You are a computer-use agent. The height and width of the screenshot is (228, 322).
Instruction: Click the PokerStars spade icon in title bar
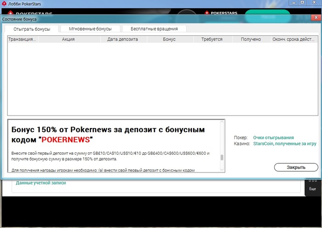click(x=4, y=4)
